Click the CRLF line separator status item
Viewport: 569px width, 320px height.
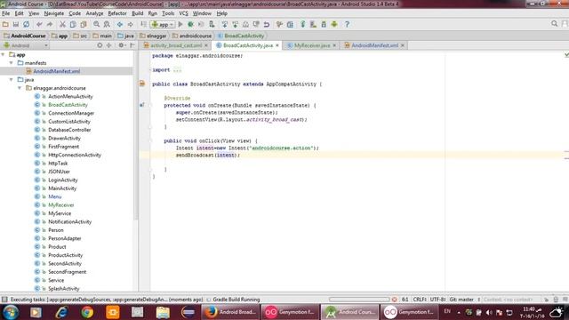click(420, 300)
